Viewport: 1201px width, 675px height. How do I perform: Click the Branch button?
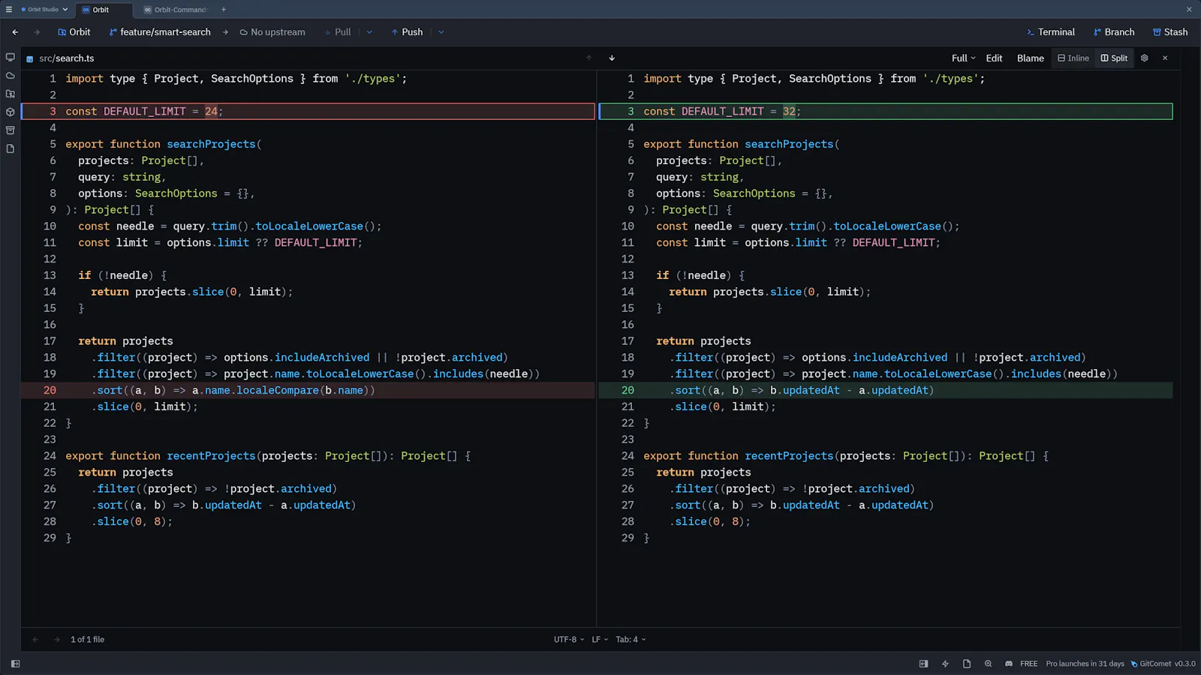pyautogui.click(x=1114, y=32)
